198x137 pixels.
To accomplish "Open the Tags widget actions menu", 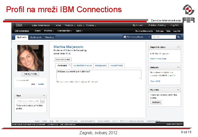I will (44, 96).
